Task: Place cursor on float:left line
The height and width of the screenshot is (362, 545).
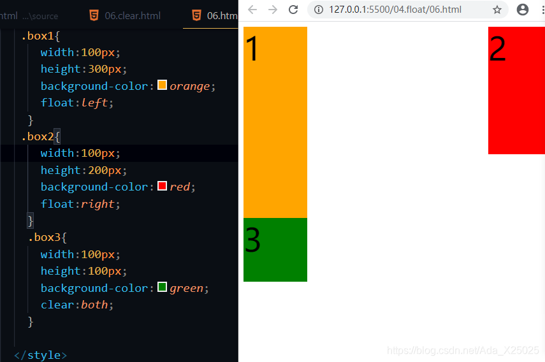Action: click(x=77, y=103)
